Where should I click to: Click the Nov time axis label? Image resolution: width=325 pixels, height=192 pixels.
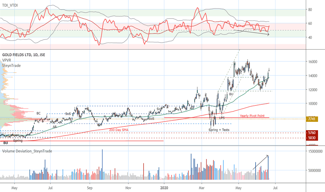(x=128, y=188)
